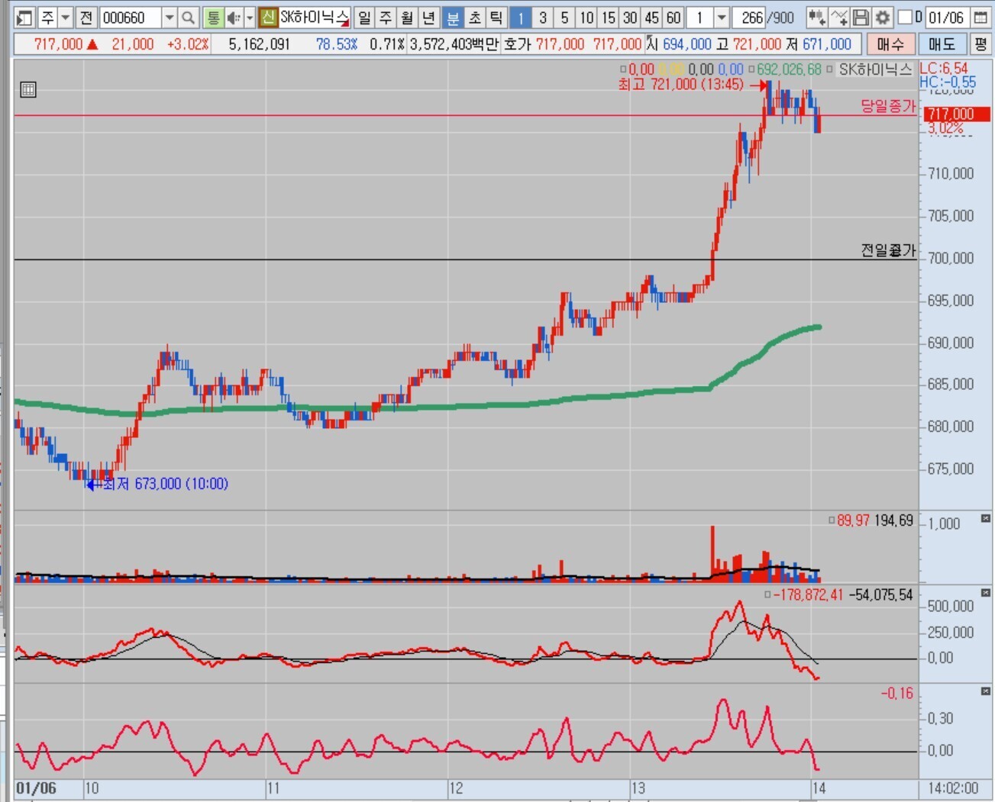Select the 30-minute interval tab
Image resolution: width=995 pixels, height=802 pixels.
tap(630, 18)
